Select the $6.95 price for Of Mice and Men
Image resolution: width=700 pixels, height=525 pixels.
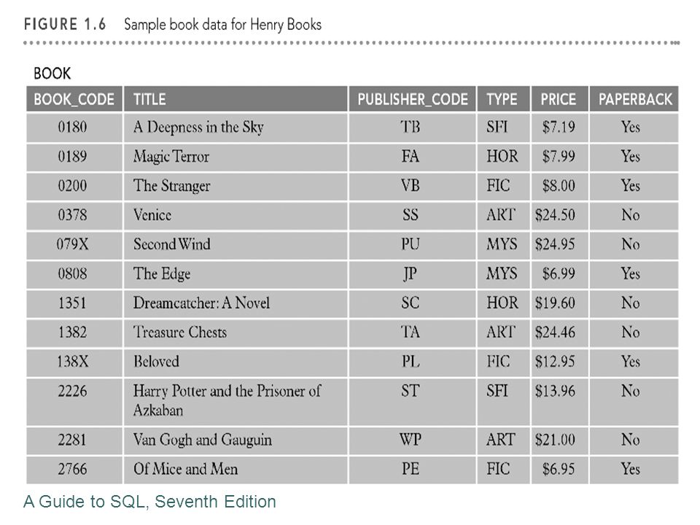coord(559,469)
